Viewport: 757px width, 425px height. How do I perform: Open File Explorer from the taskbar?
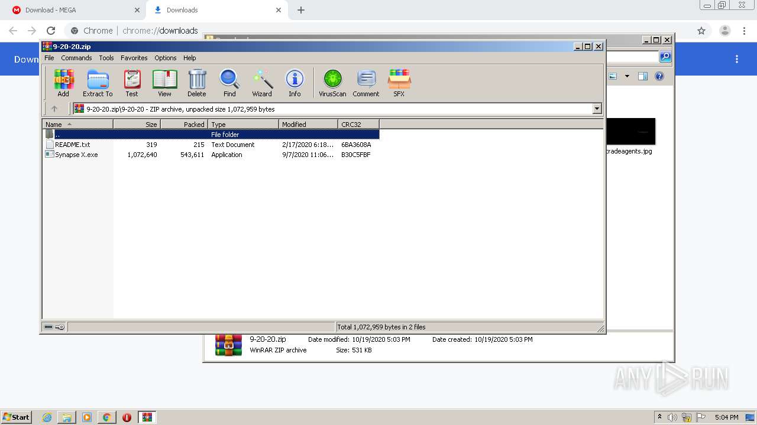[67, 417]
